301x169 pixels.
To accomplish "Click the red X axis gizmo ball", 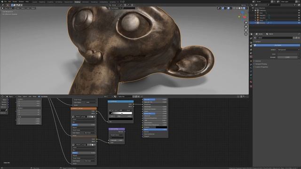I will 245,17.
